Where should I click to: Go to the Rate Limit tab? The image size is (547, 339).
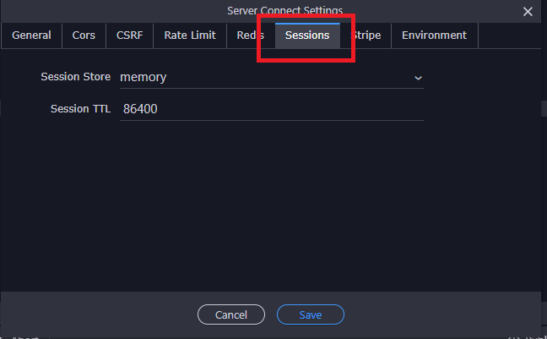pyautogui.click(x=190, y=36)
